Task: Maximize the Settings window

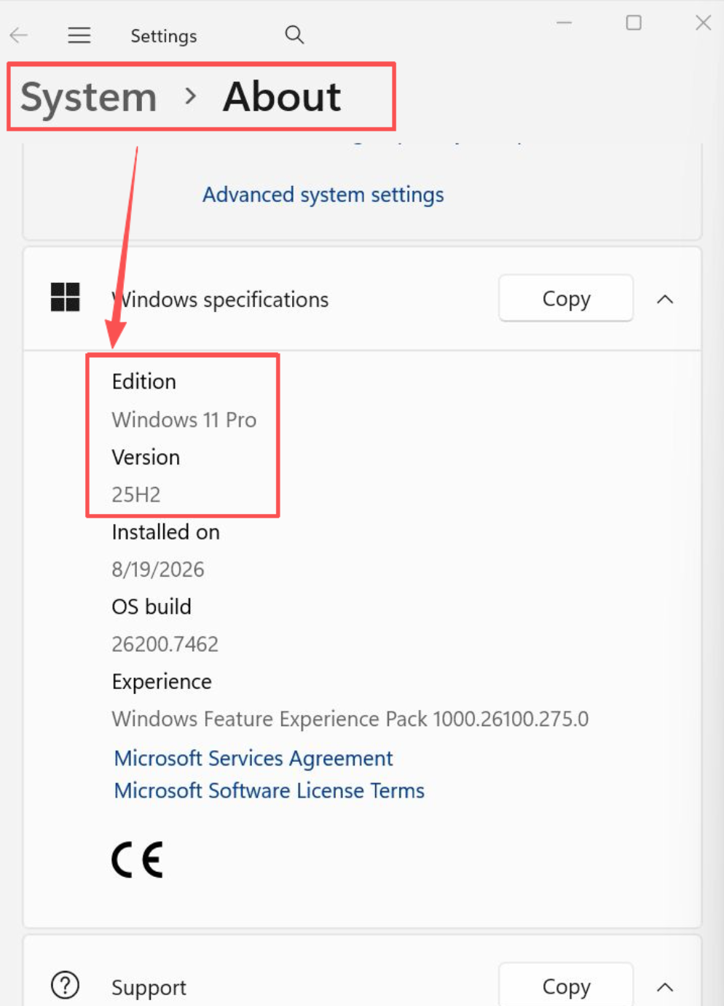Action: click(634, 23)
